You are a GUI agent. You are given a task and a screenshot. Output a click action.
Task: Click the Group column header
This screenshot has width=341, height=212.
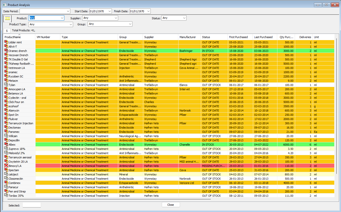click(x=130, y=37)
